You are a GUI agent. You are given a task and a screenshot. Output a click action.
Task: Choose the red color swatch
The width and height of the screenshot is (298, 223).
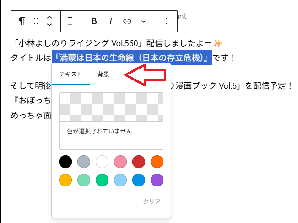139,162
